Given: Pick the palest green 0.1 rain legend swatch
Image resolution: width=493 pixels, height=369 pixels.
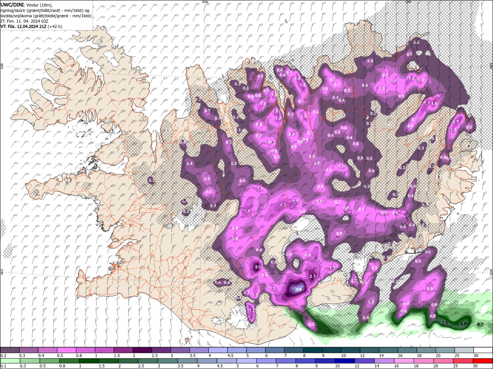Looking at the screenshot, I should click(10, 361).
